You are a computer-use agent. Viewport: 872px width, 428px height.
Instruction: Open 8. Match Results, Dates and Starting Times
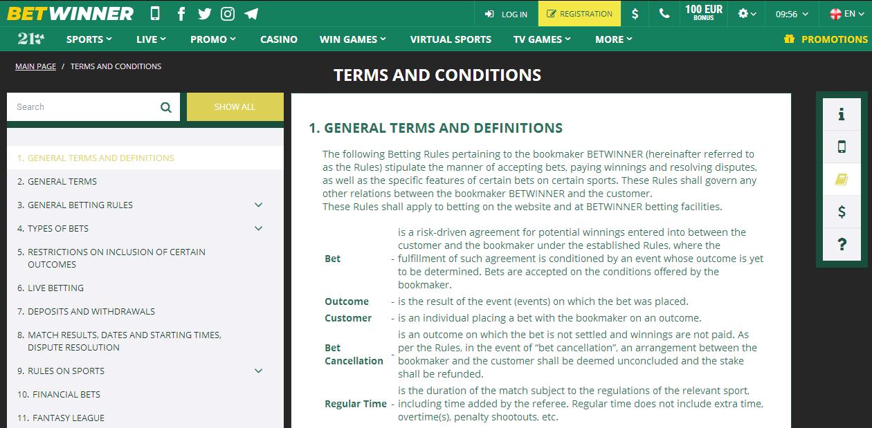click(x=145, y=341)
